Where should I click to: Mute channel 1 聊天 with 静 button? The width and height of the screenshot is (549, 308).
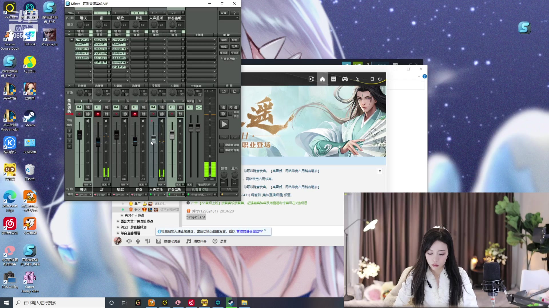(88, 114)
